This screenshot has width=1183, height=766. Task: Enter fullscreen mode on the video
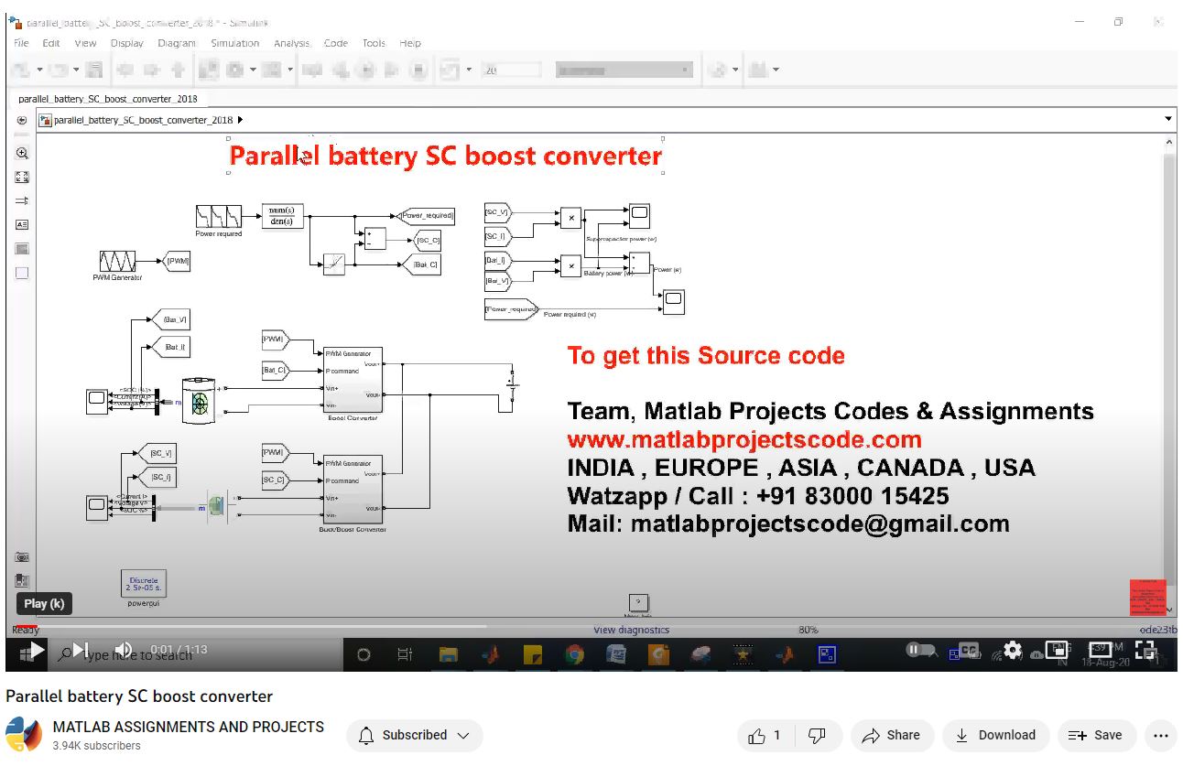(1145, 650)
